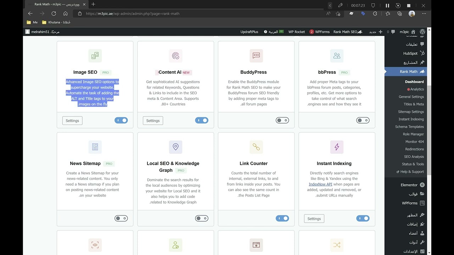Go to the browser home icon

coord(65,13)
